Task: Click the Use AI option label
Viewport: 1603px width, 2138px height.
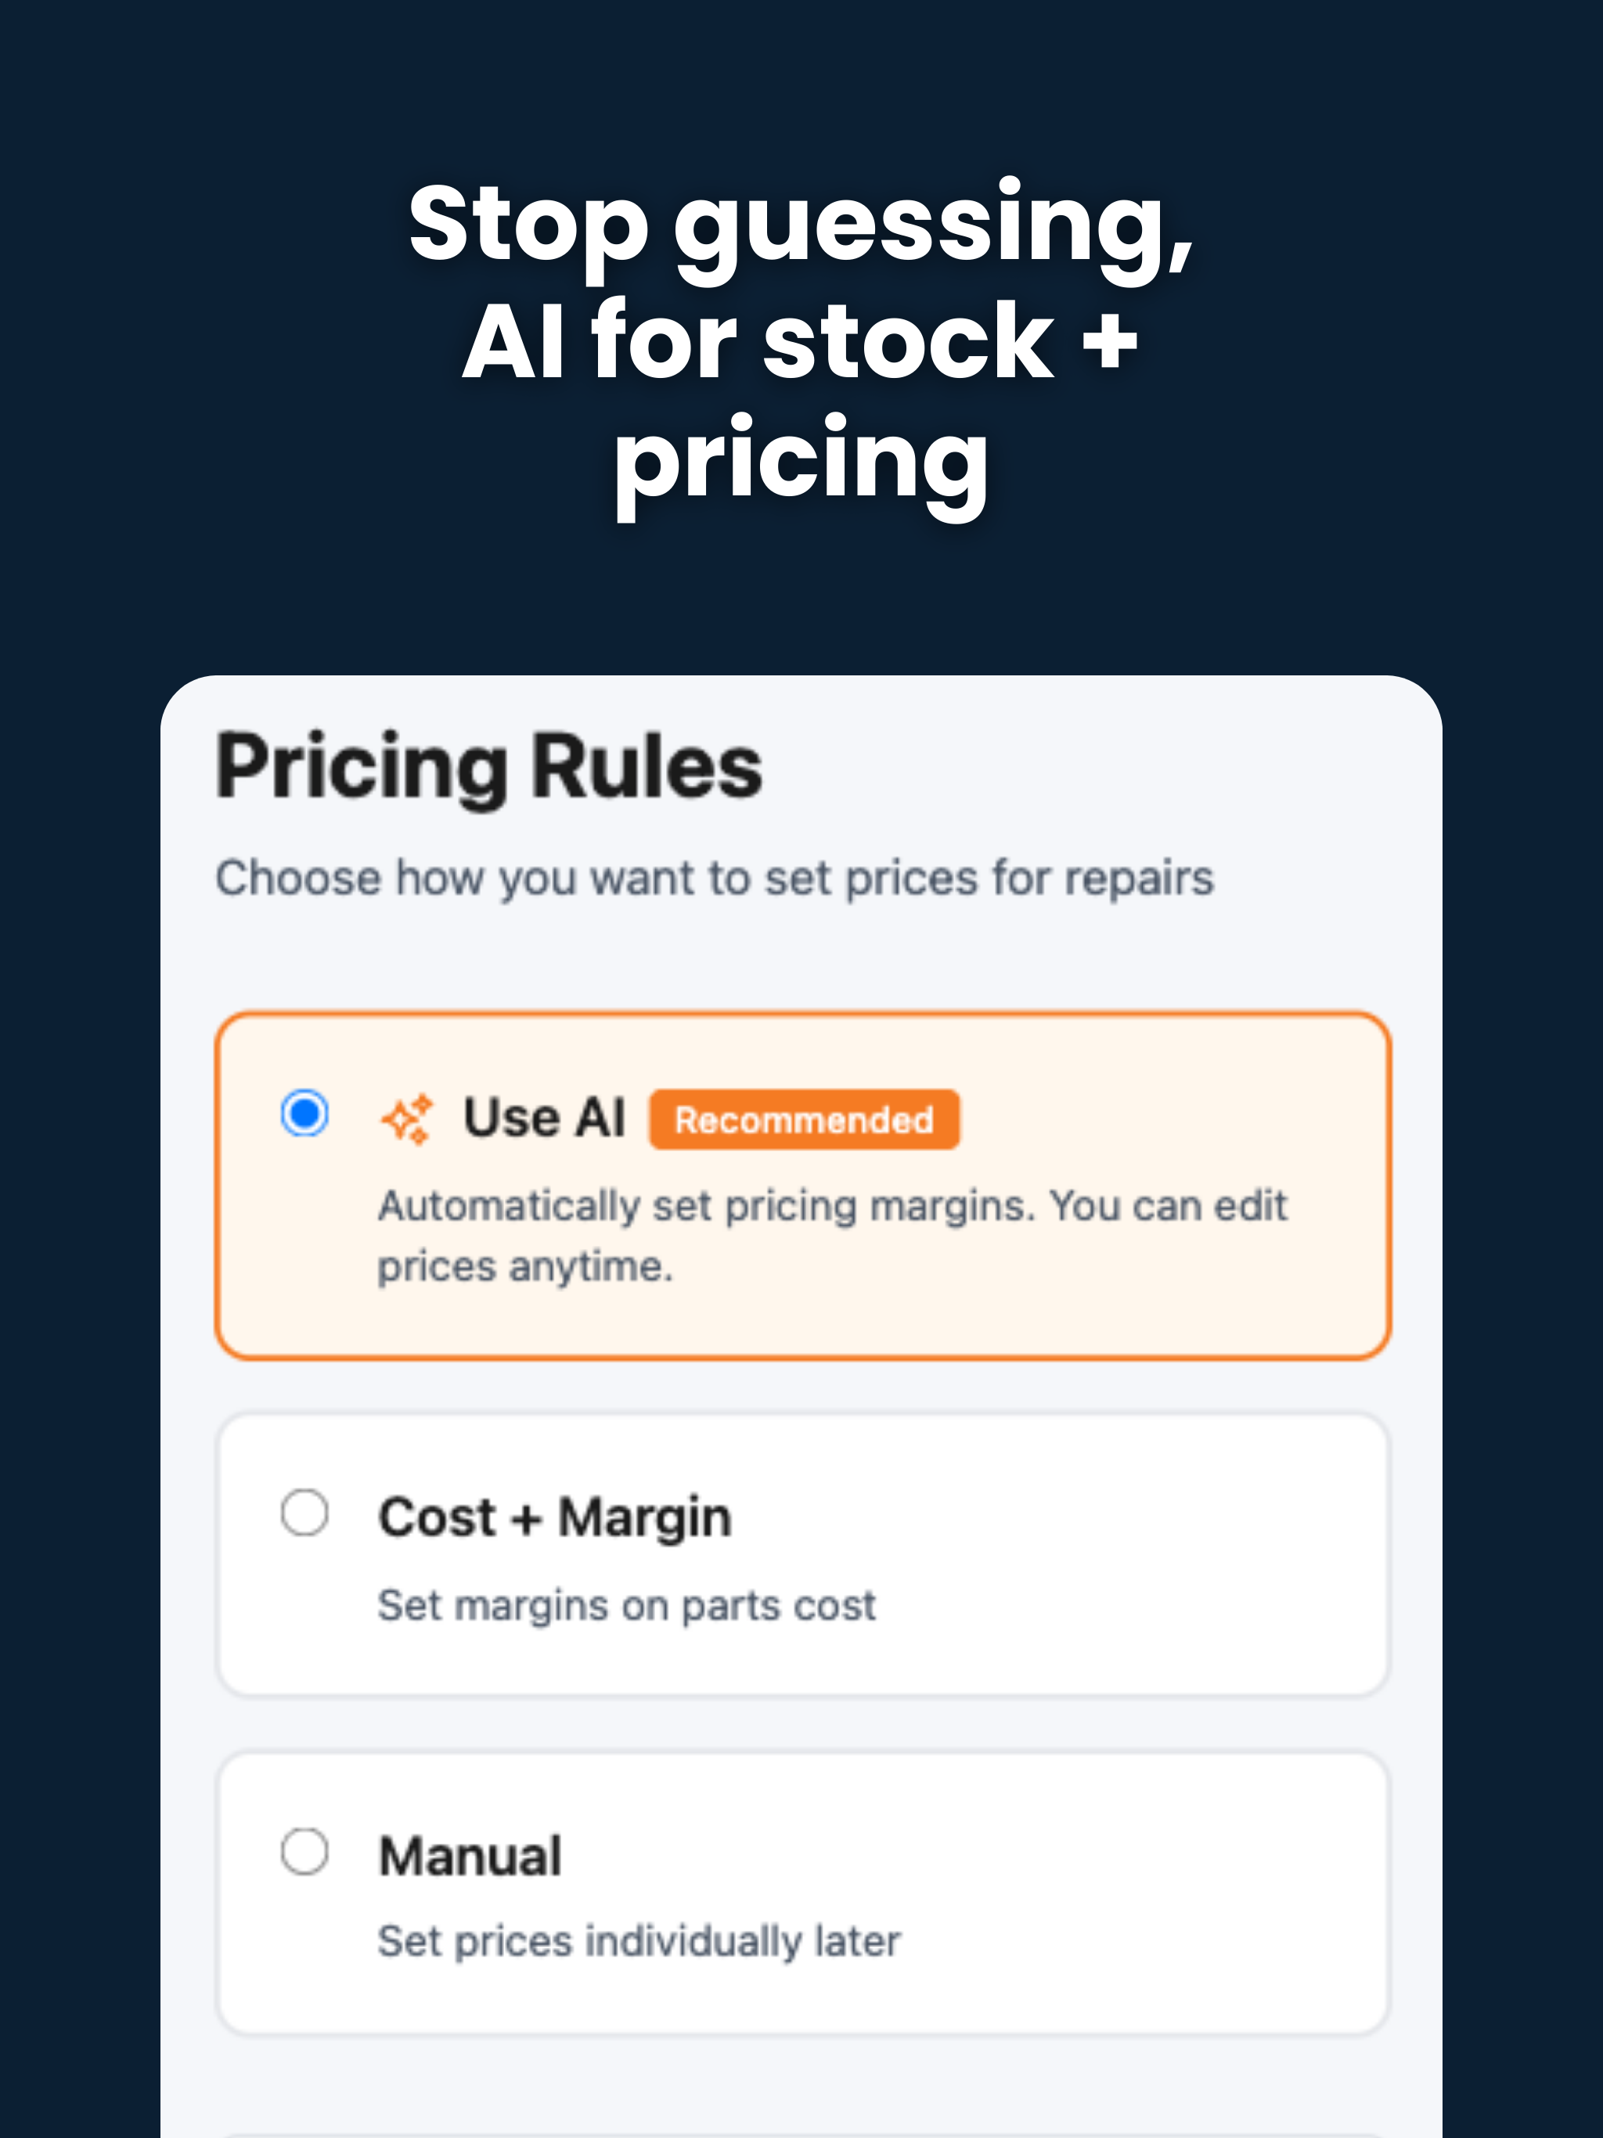Action: pyautogui.click(x=544, y=1118)
